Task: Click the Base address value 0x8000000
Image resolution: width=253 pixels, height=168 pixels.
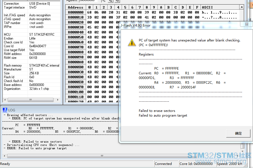Action: [37, 85]
